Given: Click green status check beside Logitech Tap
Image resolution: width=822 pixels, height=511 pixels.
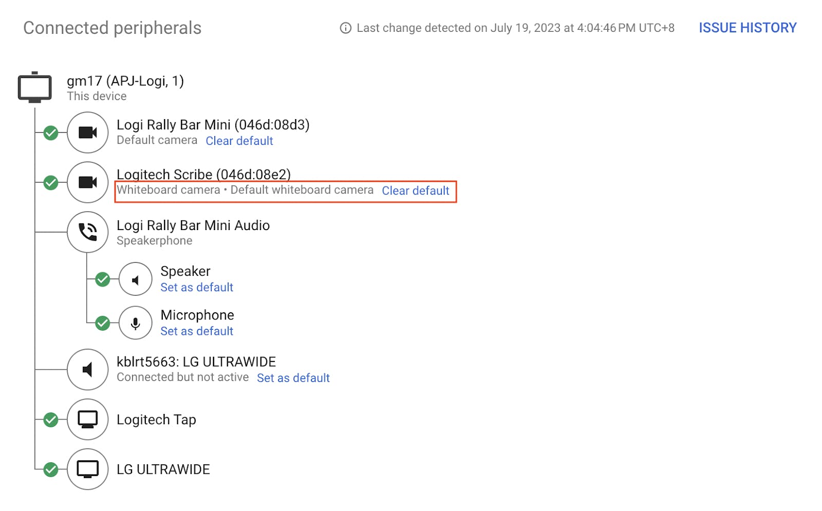Looking at the screenshot, I should [51, 420].
